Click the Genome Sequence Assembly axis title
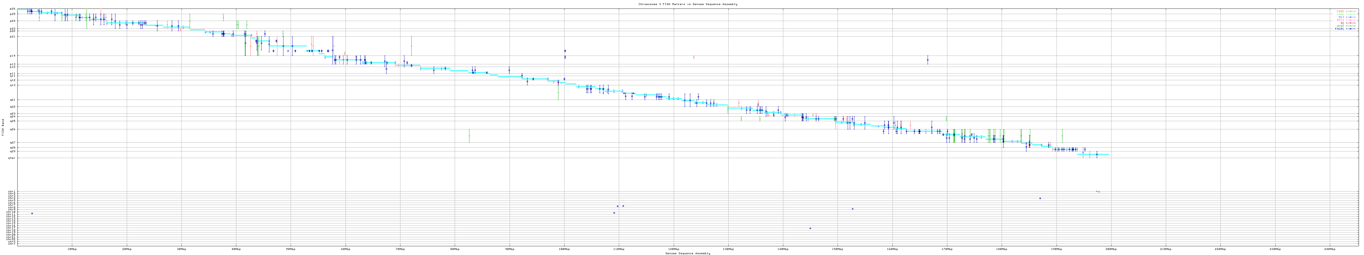This screenshot has height=255, width=1364. tap(687, 253)
